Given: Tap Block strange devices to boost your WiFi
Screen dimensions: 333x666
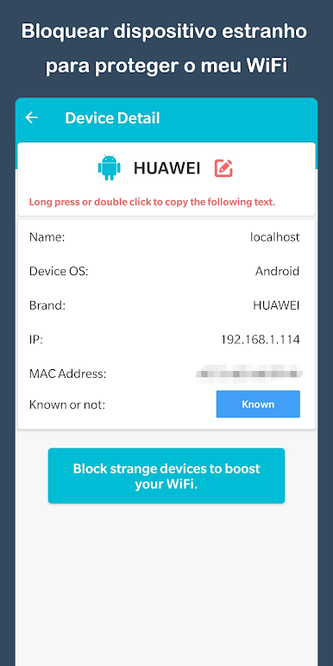Looking at the screenshot, I should coord(166,475).
